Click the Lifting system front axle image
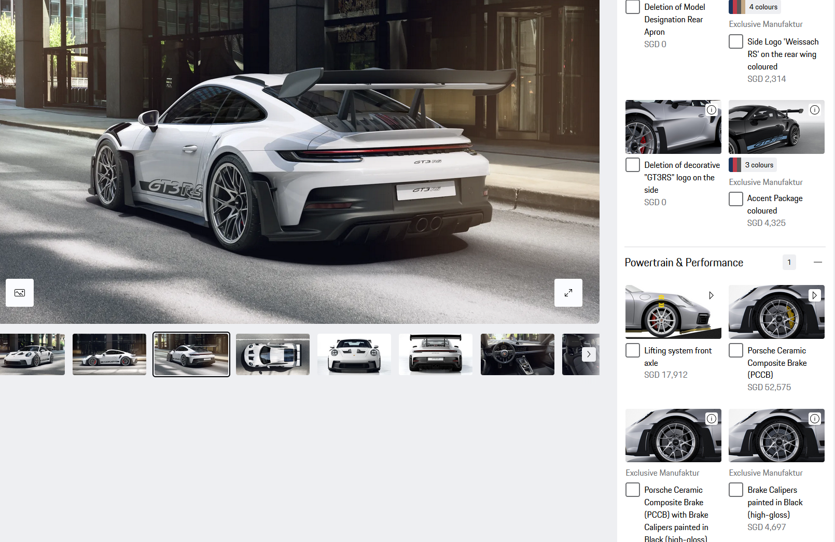The height and width of the screenshot is (542, 835). coord(673,312)
